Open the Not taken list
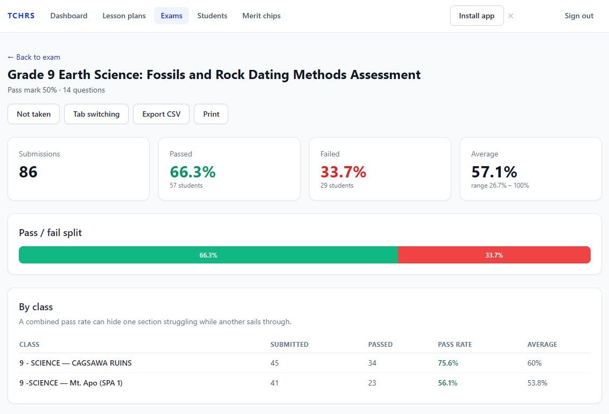Screen dimensions: 609x414 (x=33, y=114)
